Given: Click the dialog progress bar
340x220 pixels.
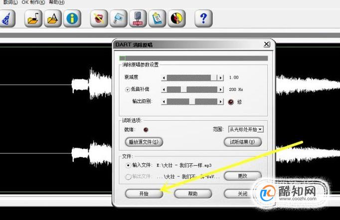Looking at the screenshot, I should click(x=193, y=58).
